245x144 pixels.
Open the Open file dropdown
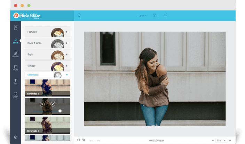click(142, 16)
